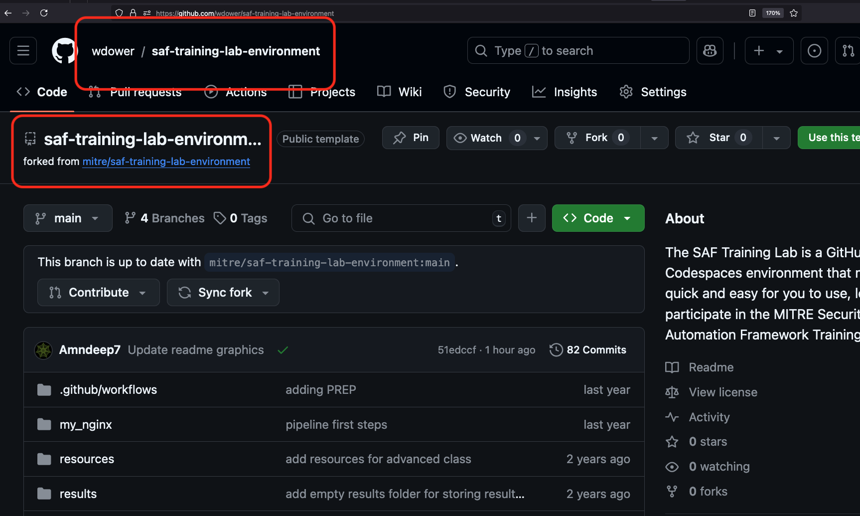Open the 82 Commits history
Screen dimensions: 860x516
pos(588,350)
